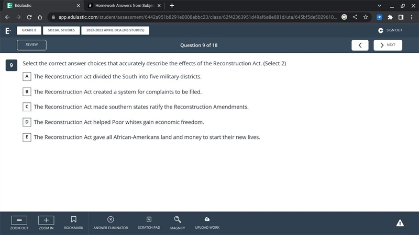
Task: Click the address bar URL field
Action: [x=197, y=17]
